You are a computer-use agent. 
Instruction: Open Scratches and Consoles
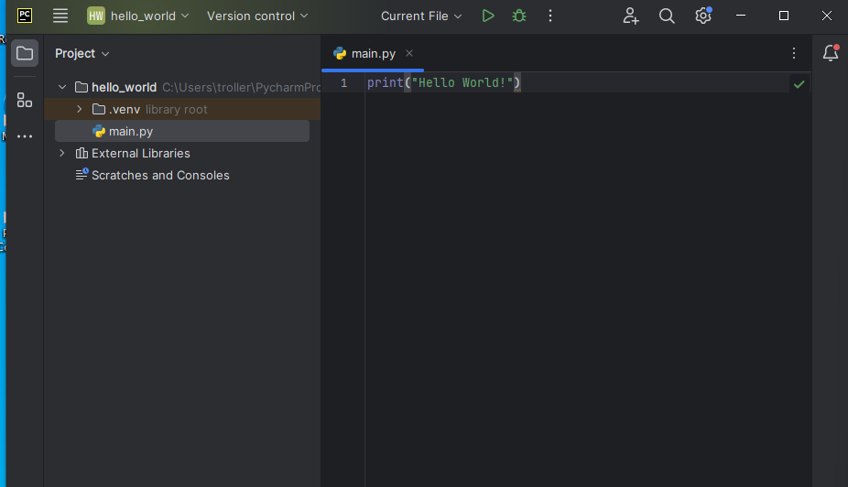click(x=160, y=175)
